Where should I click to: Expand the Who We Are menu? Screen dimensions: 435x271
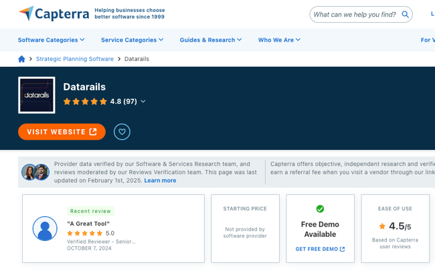pyautogui.click(x=279, y=40)
